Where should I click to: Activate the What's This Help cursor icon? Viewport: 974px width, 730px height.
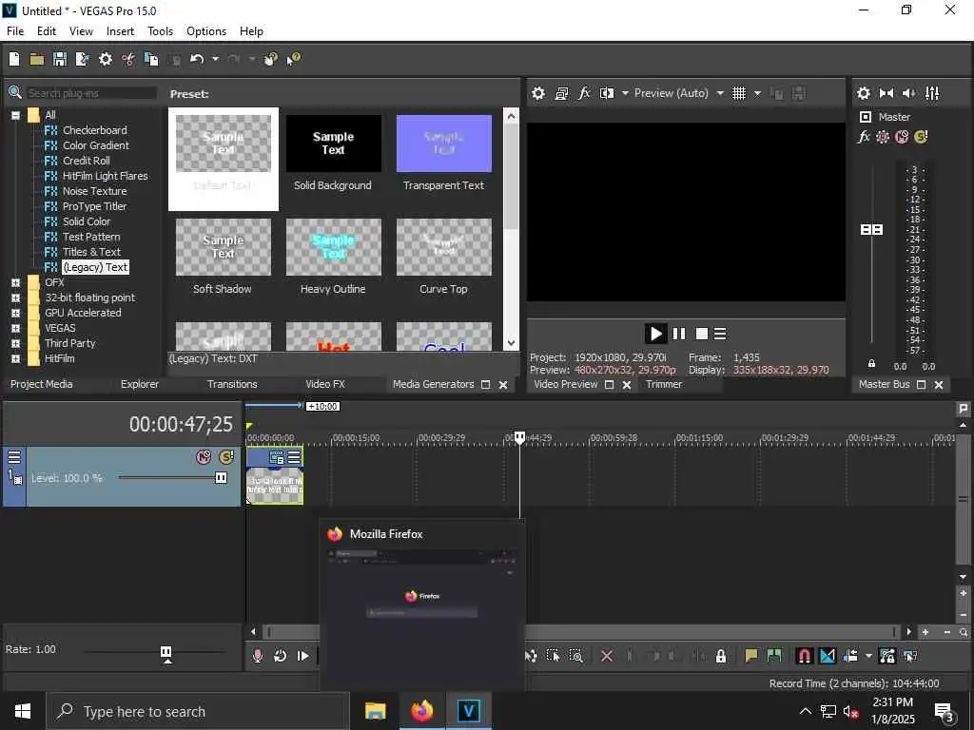[x=293, y=59]
